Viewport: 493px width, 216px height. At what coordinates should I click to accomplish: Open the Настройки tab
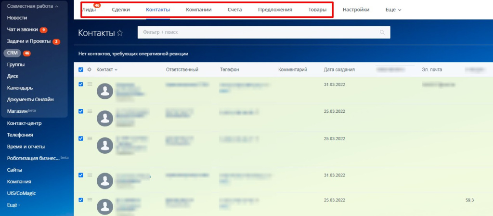click(356, 10)
